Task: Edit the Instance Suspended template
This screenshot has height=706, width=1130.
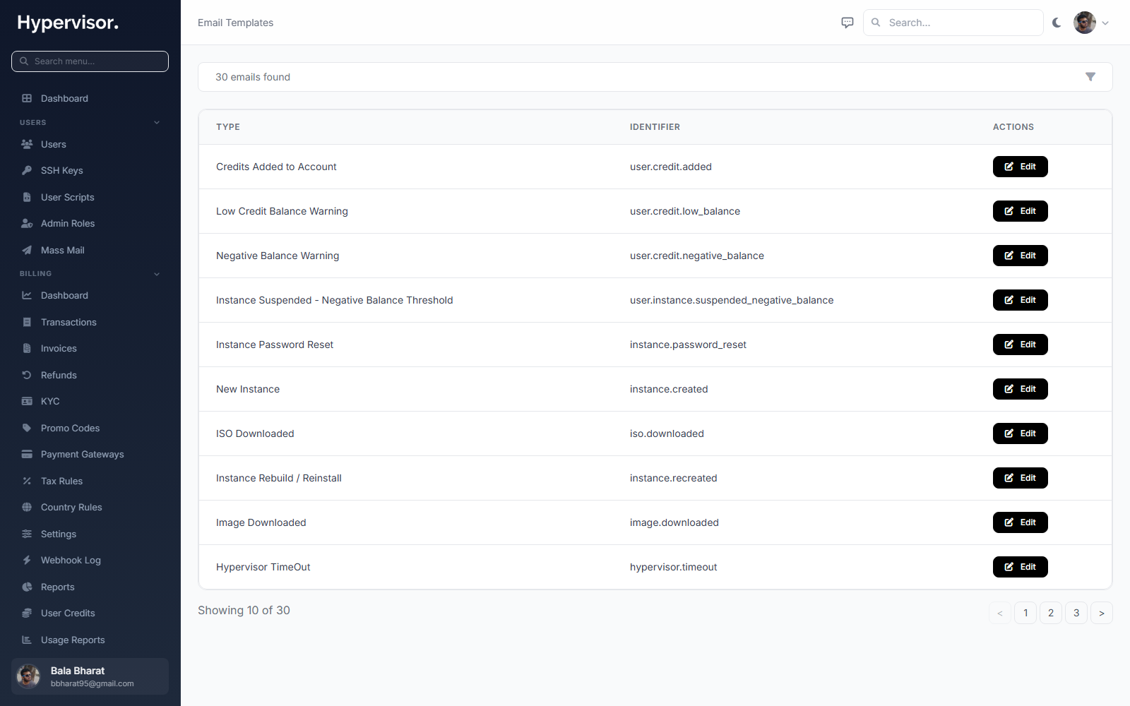Action: (x=1020, y=300)
